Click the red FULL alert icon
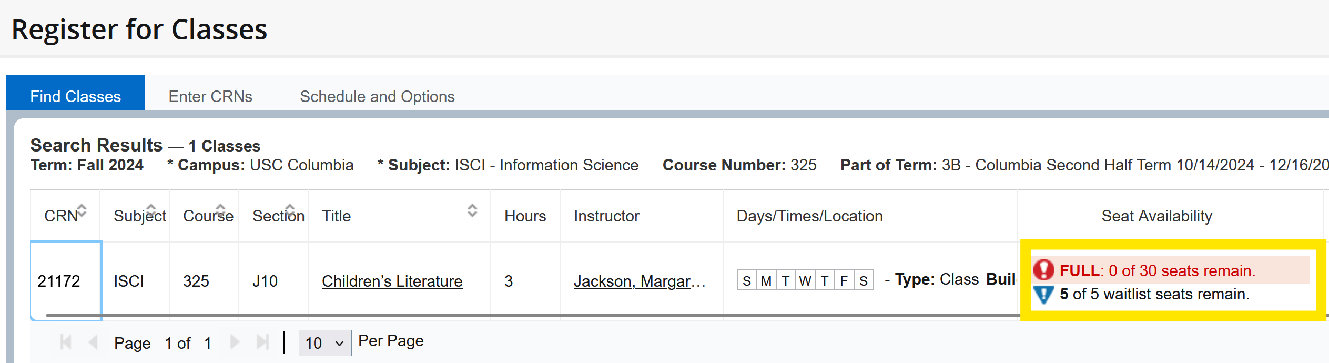The height and width of the screenshot is (363, 1329). click(x=1045, y=270)
